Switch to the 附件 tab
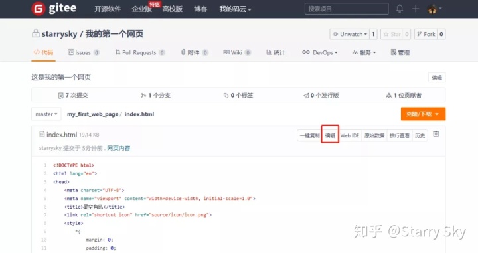This screenshot has width=478, height=253. [195, 52]
